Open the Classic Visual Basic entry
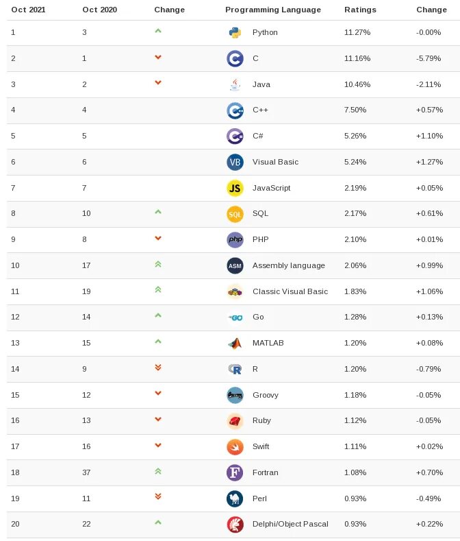The image size is (460, 541). pos(290,291)
